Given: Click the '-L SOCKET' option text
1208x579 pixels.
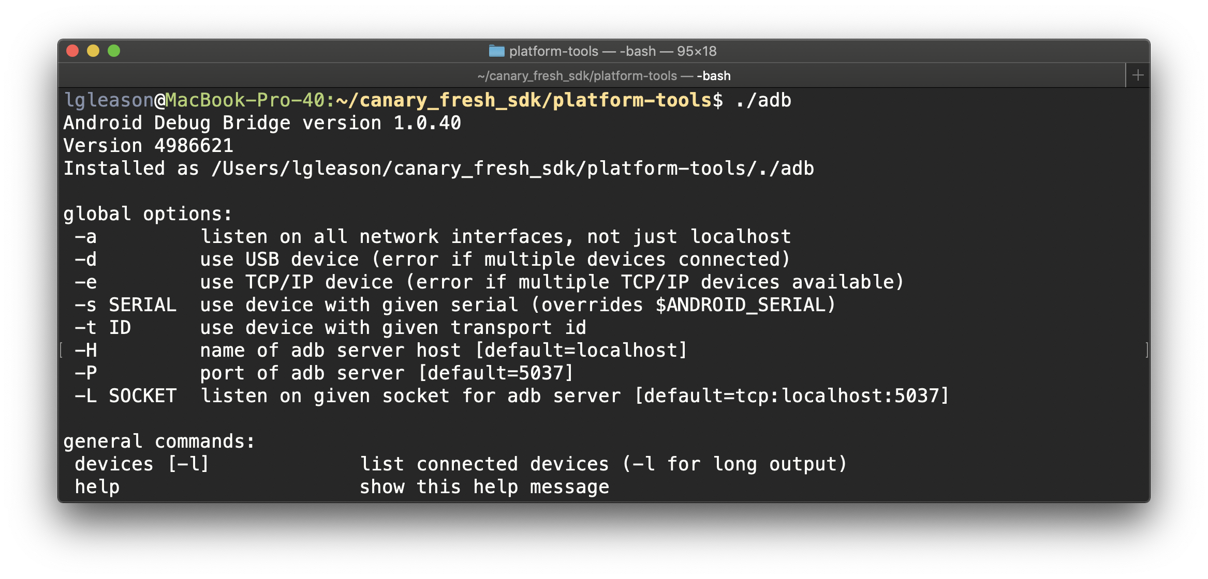Looking at the screenshot, I should pos(125,395).
